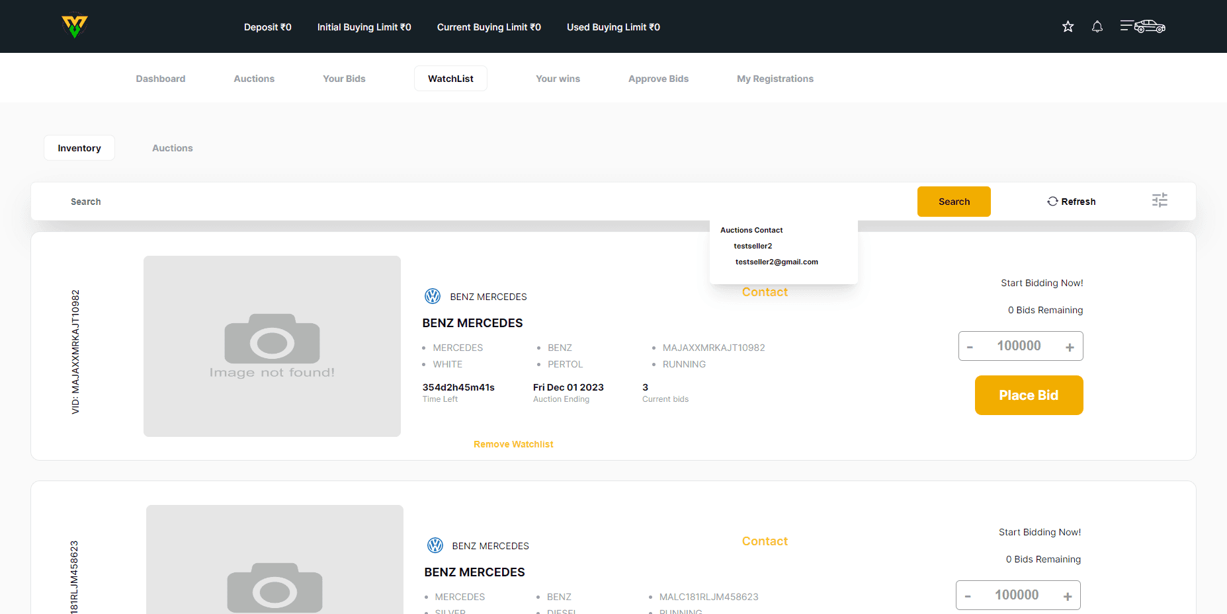This screenshot has height=614, width=1227.
Task: Click the yellow-green logo icon
Action: (x=75, y=26)
